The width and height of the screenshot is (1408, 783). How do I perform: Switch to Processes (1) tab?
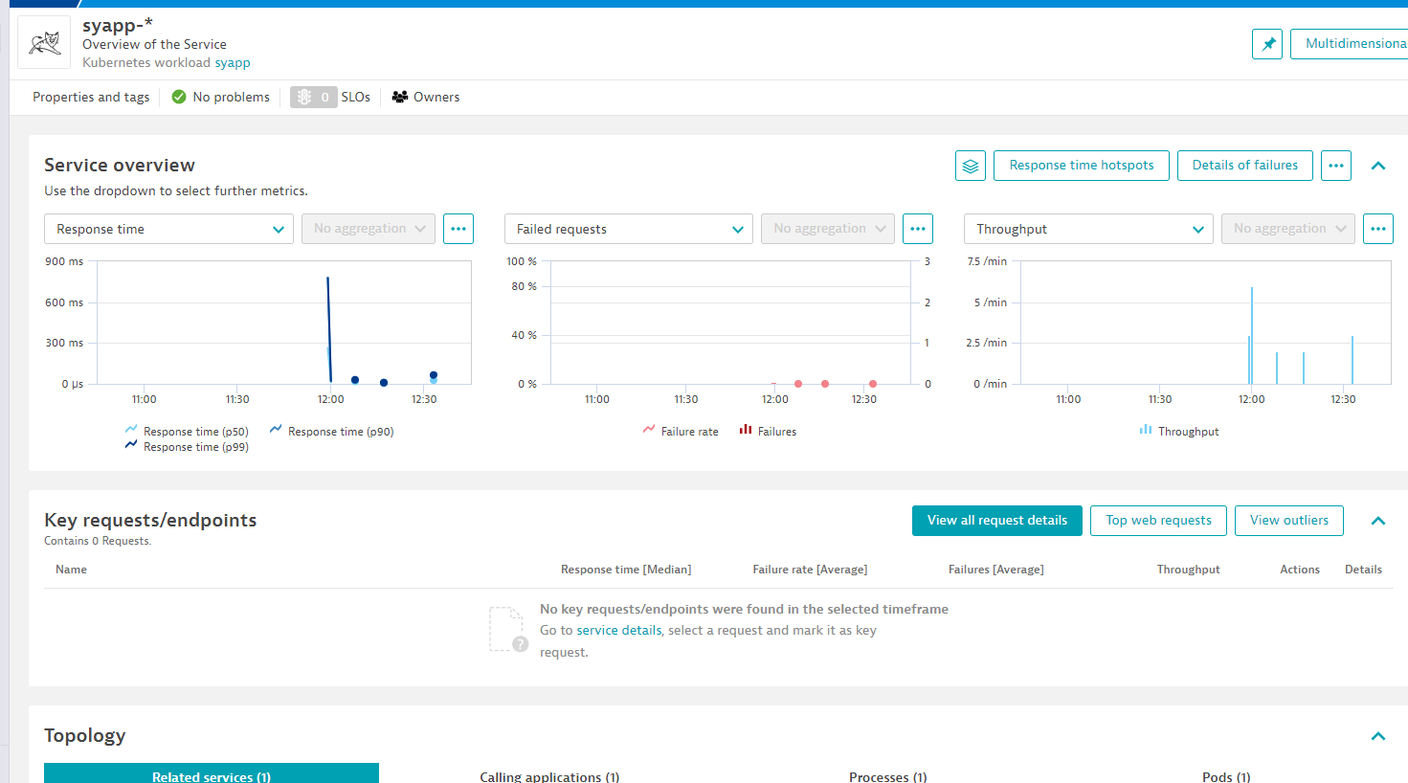(x=887, y=776)
